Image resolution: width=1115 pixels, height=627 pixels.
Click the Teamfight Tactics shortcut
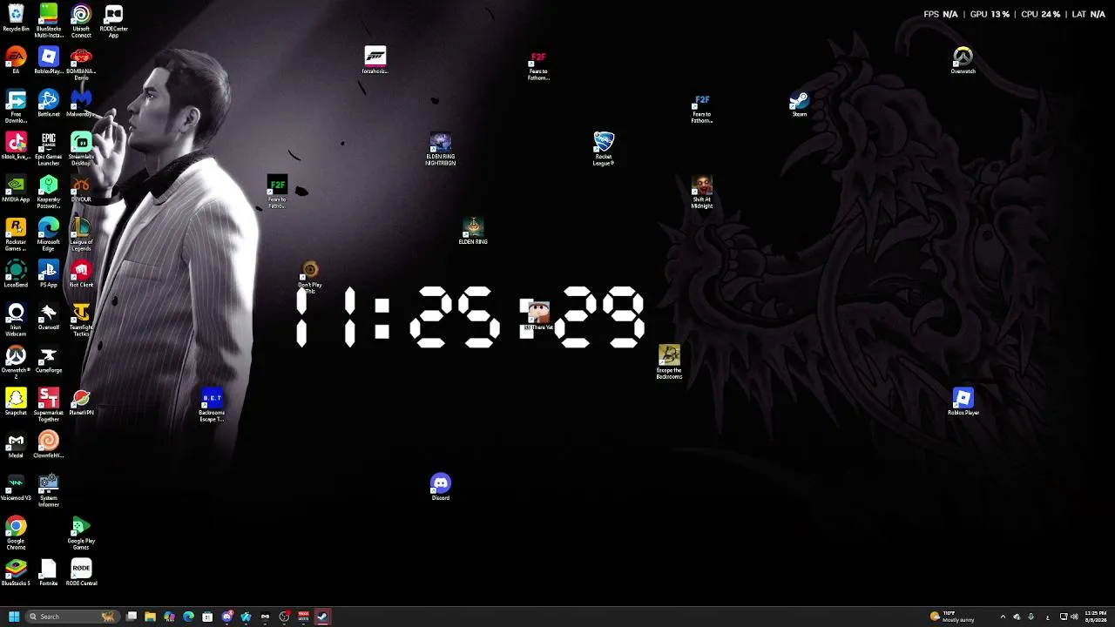pyautogui.click(x=81, y=320)
